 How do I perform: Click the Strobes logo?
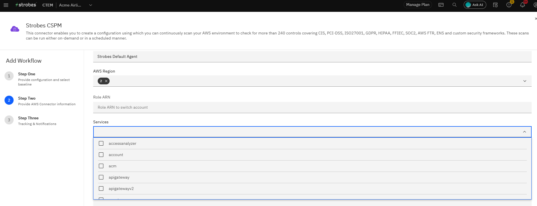pos(26,5)
